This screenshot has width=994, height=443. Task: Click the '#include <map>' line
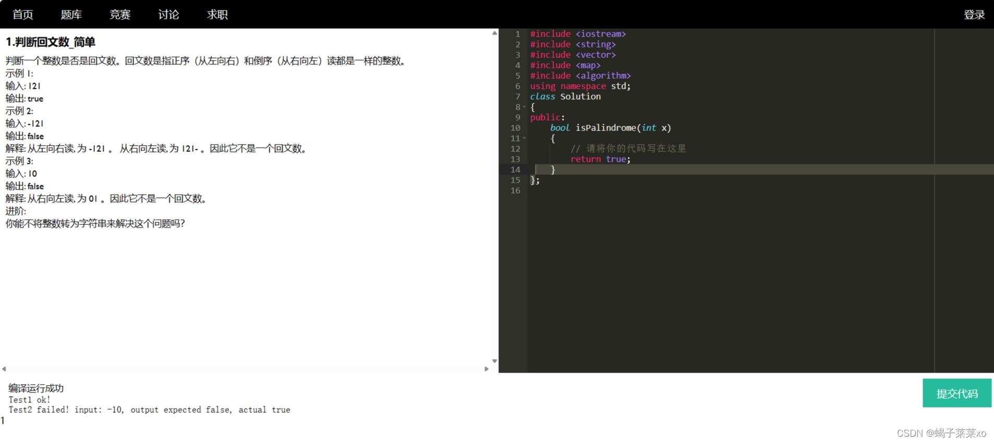click(x=566, y=65)
